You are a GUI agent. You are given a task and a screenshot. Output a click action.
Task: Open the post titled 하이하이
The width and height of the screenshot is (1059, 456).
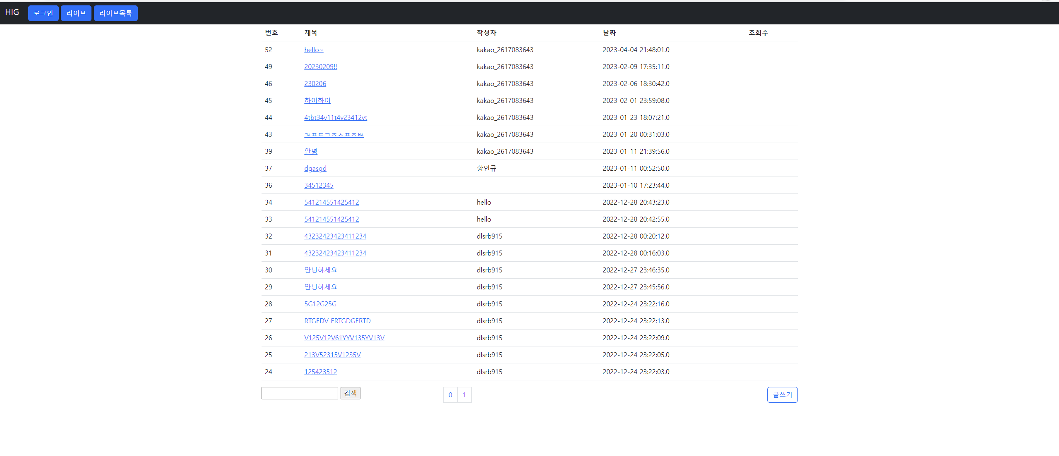click(x=317, y=100)
